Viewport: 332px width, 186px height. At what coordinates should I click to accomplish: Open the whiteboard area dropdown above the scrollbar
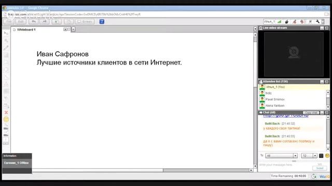255,29
